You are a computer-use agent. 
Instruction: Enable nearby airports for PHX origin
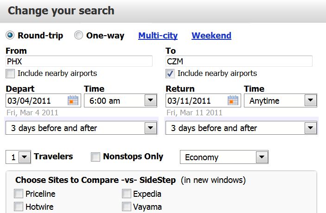click(x=10, y=74)
